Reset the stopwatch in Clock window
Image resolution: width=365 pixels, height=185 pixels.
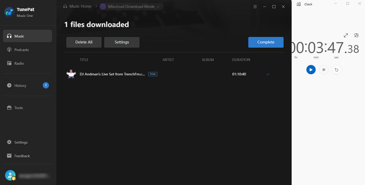coord(336,70)
